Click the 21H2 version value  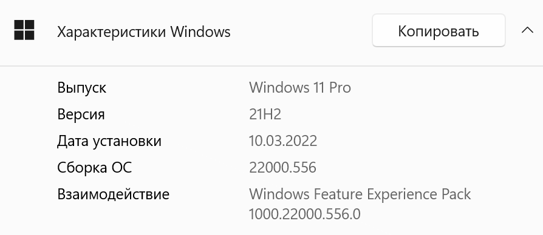click(x=265, y=114)
